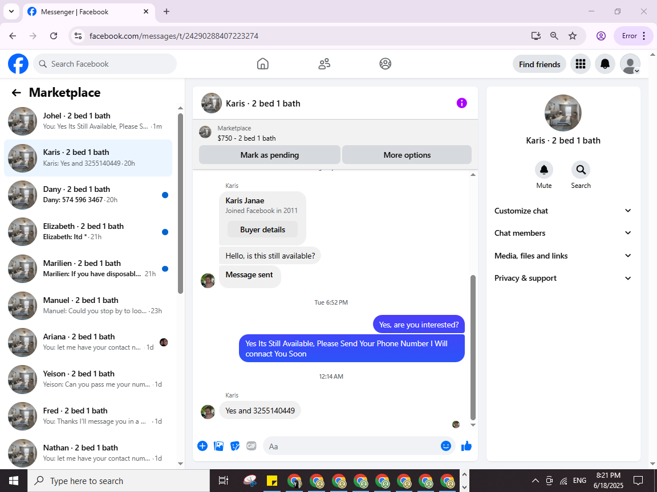Open new Chrome tab
657x492 pixels.
(167, 12)
